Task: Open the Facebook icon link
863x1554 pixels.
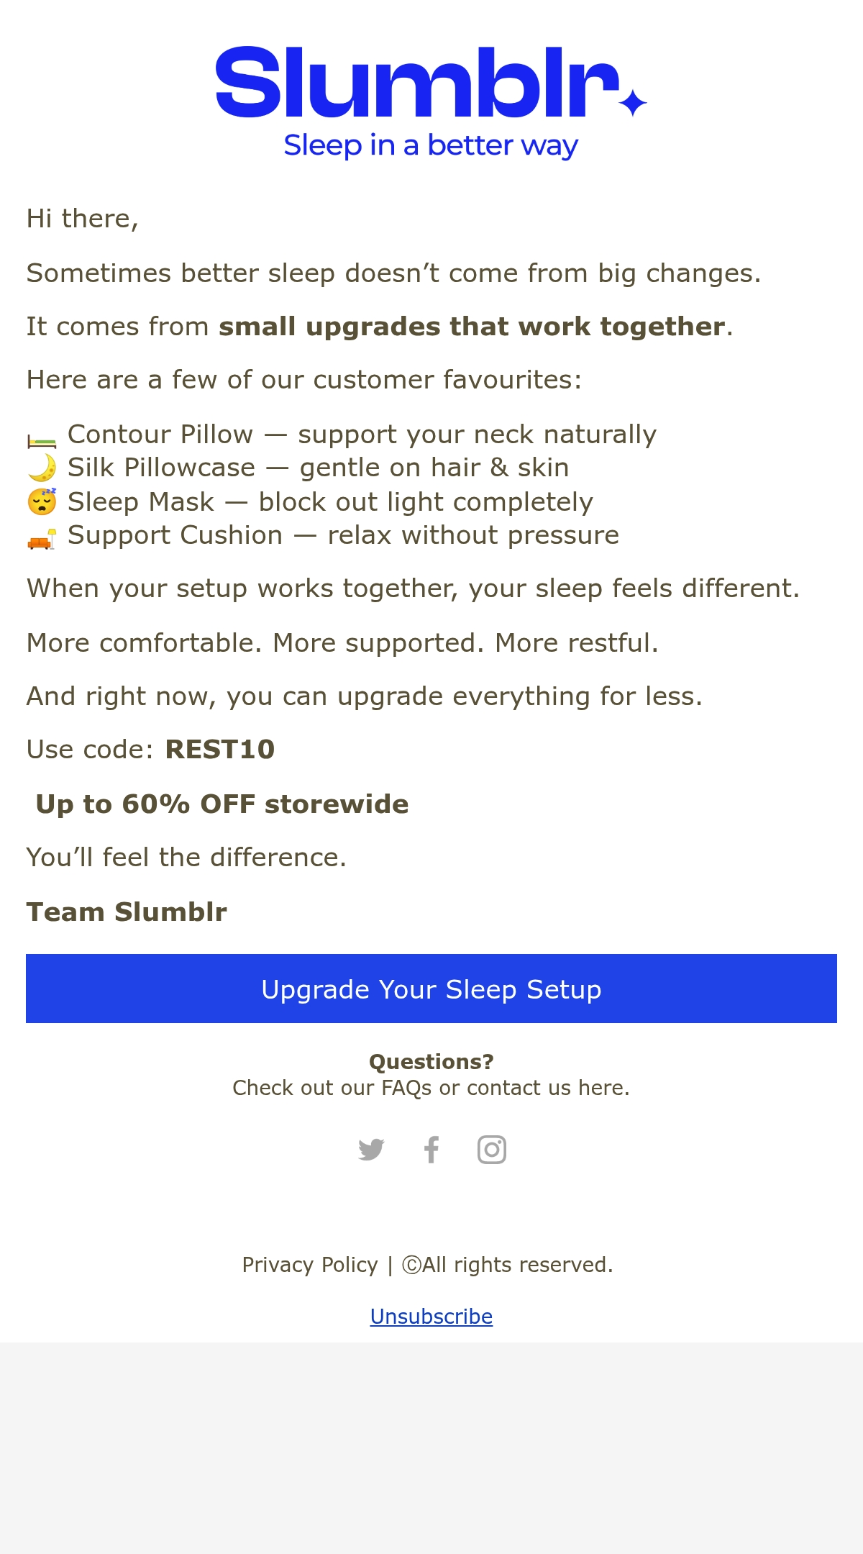Action: point(431,1150)
